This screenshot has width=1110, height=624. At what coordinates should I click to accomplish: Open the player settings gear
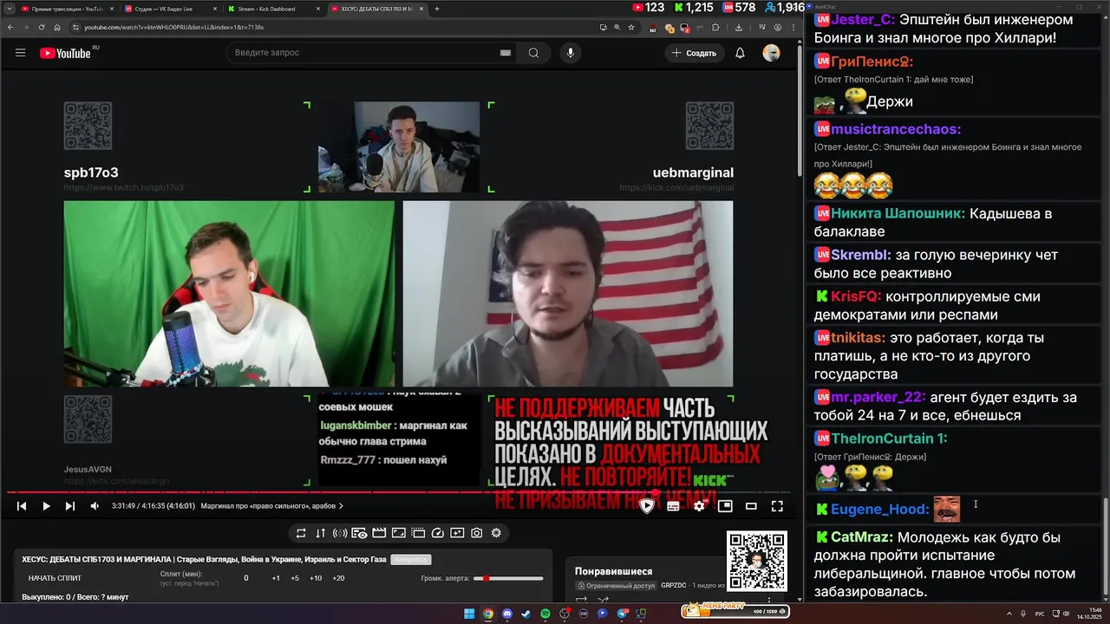[x=699, y=506]
